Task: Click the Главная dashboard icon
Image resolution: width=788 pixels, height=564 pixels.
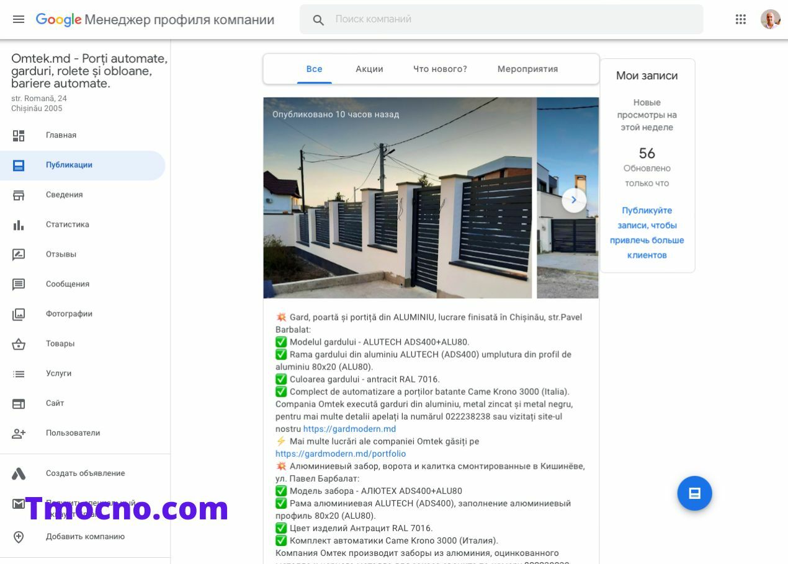Action: pyautogui.click(x=19, y=135)
